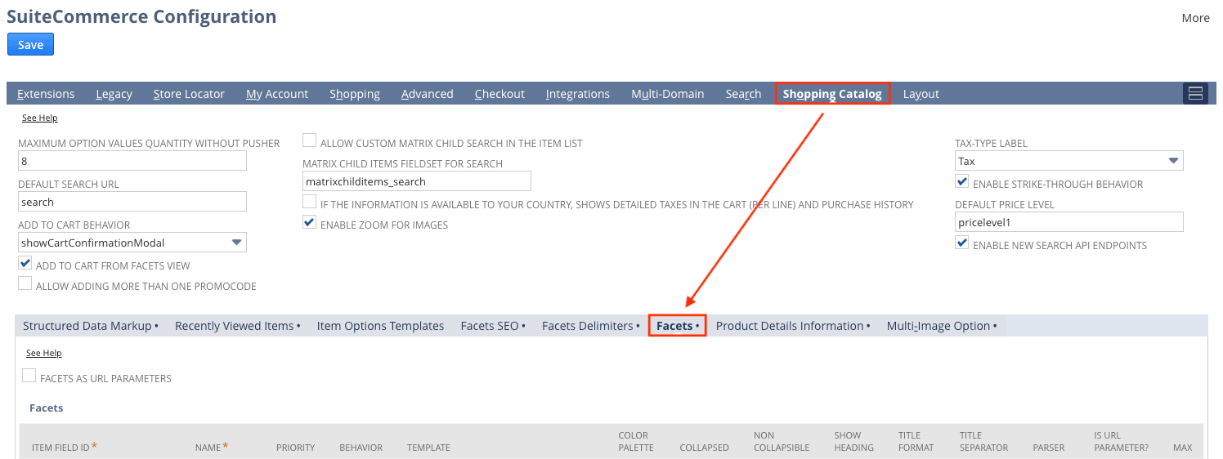Click the Template column header
The height and width of the screenshot is (459, 1223).
point(428,448)
